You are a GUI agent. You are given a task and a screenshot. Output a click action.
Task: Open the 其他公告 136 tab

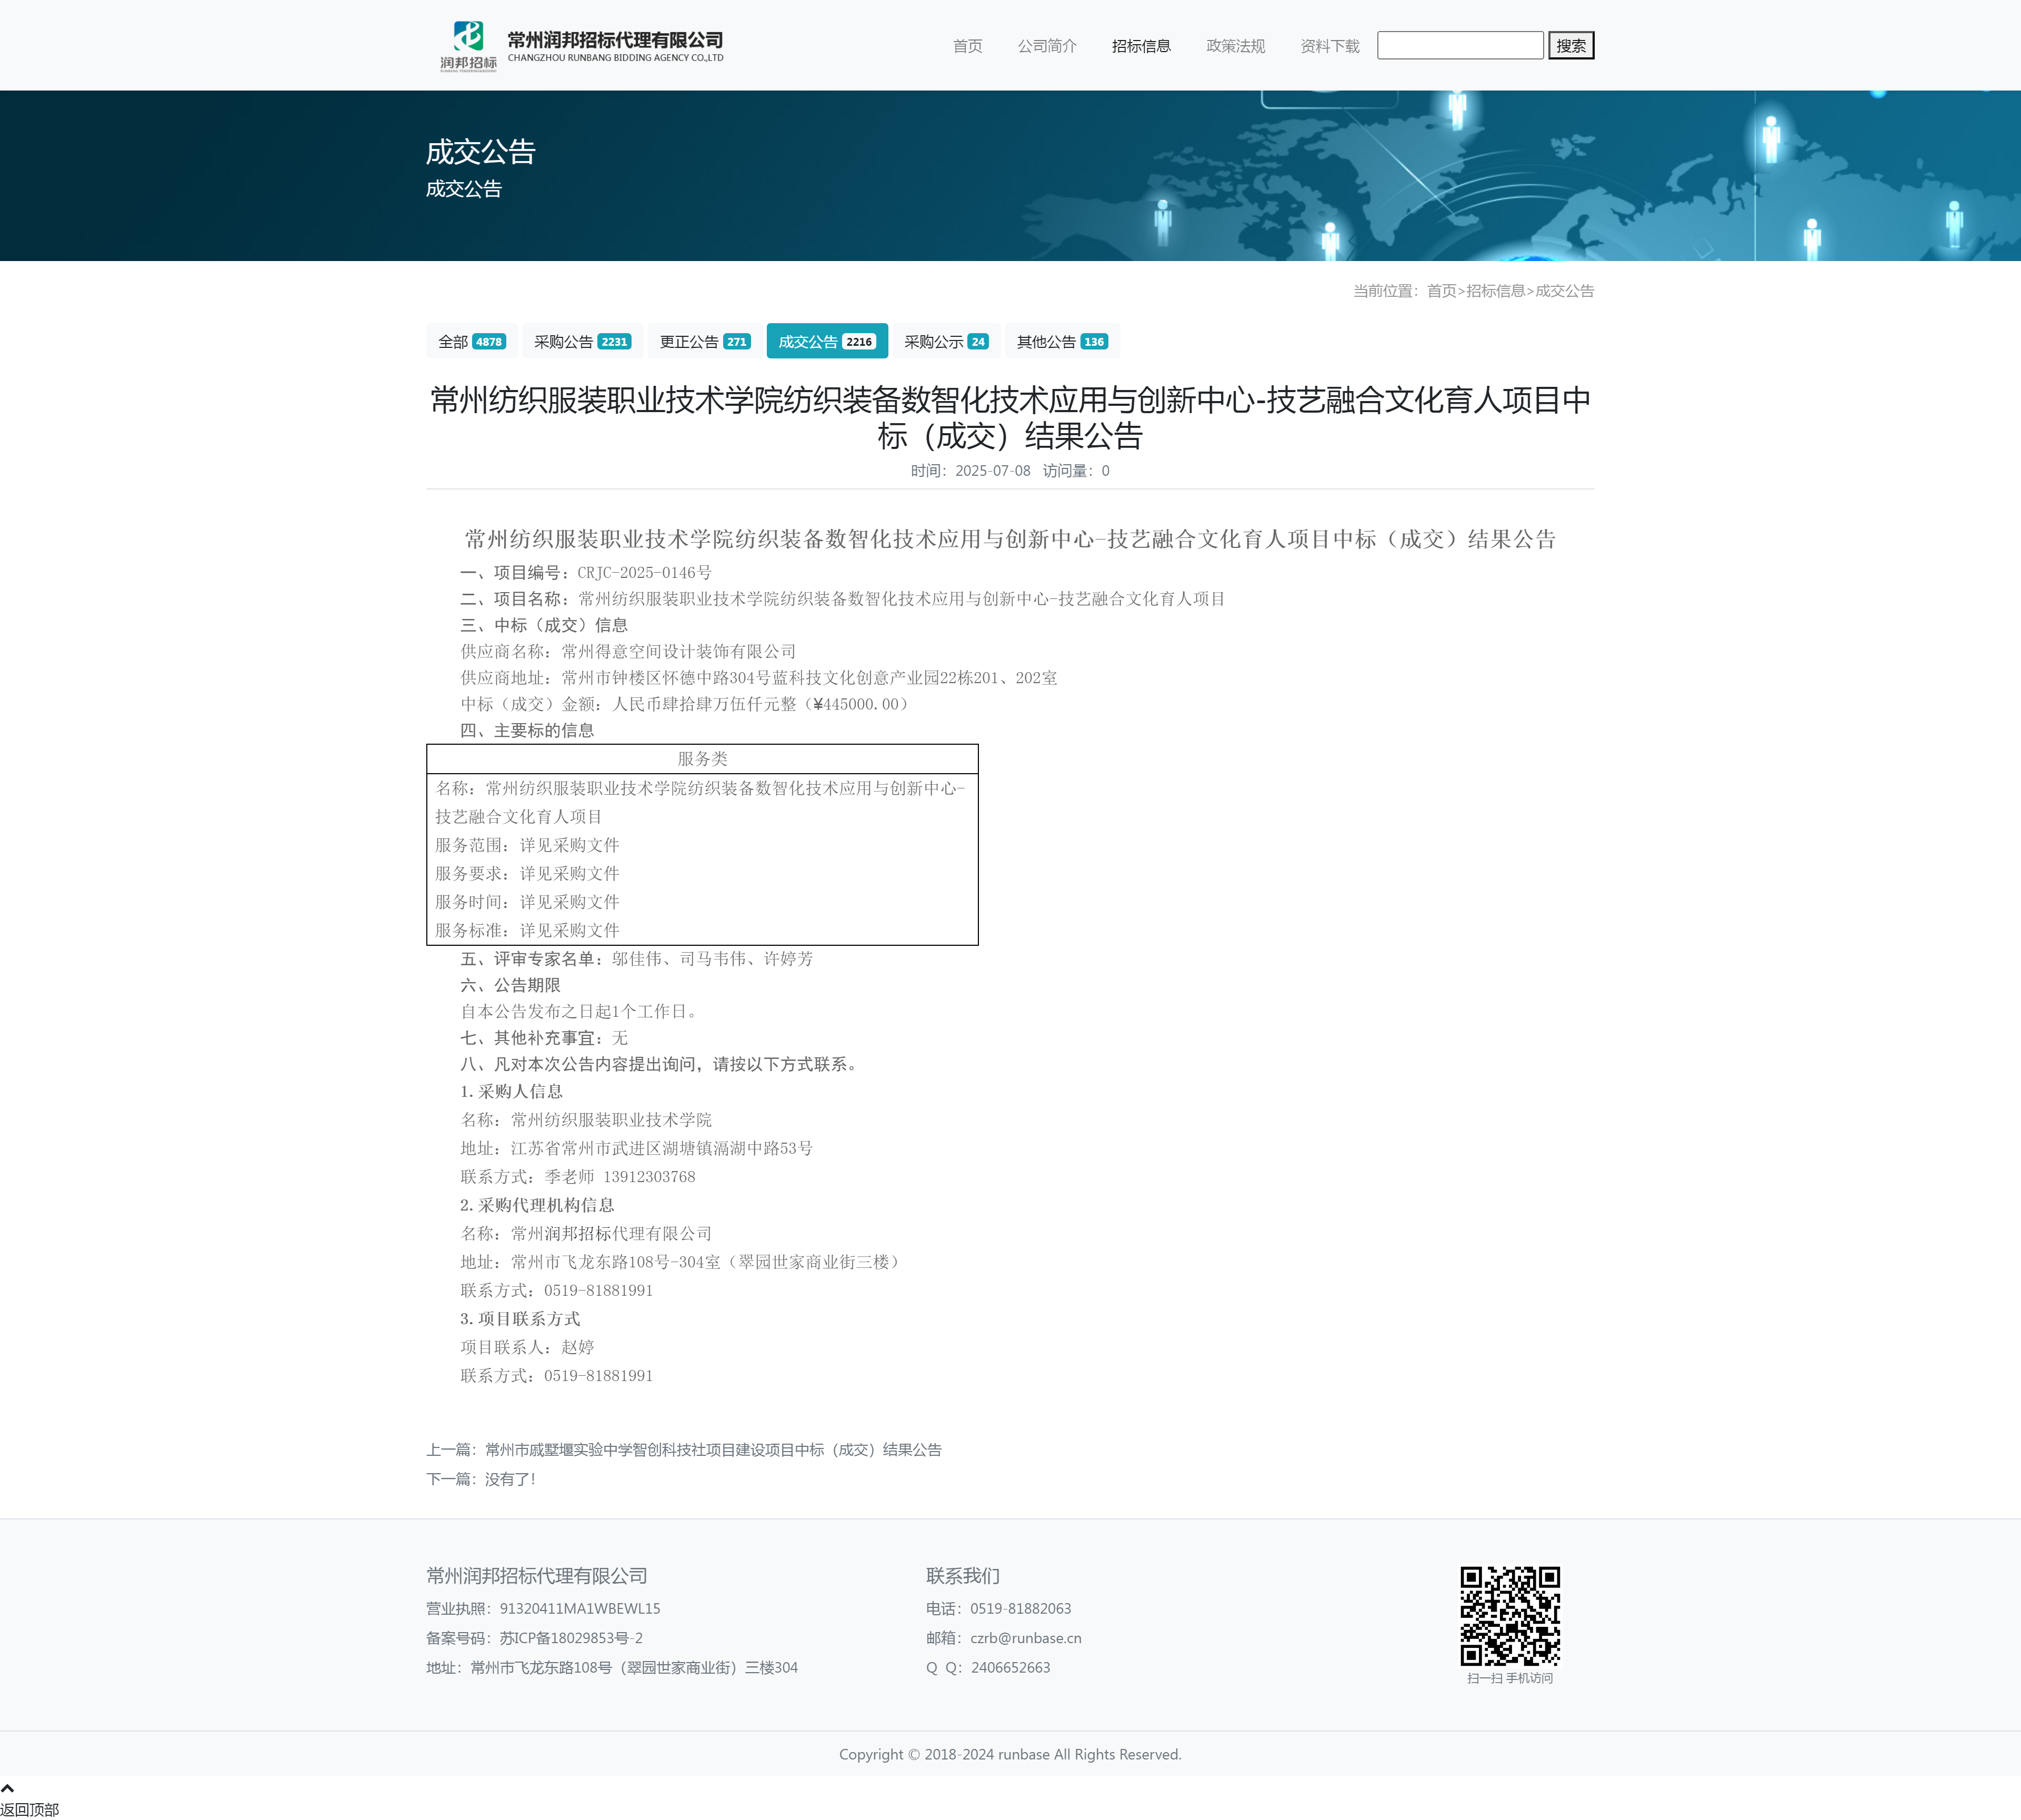1062,342
